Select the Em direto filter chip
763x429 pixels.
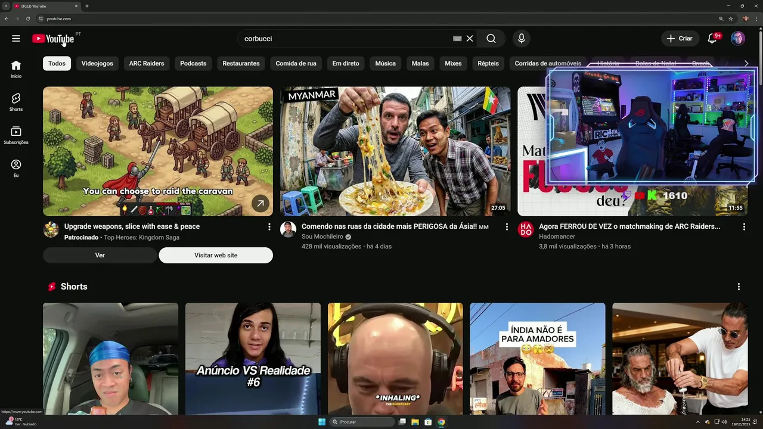click(346, 63)
